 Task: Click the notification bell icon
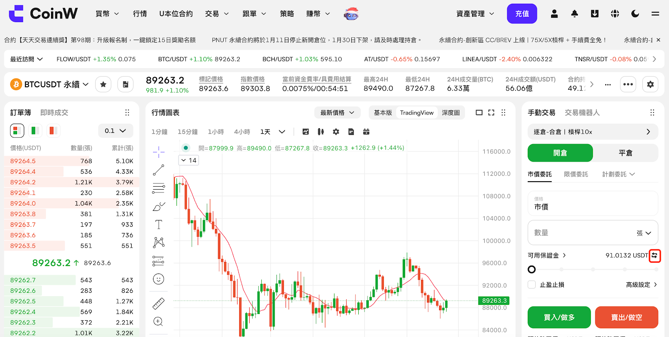tap(575, 14)
